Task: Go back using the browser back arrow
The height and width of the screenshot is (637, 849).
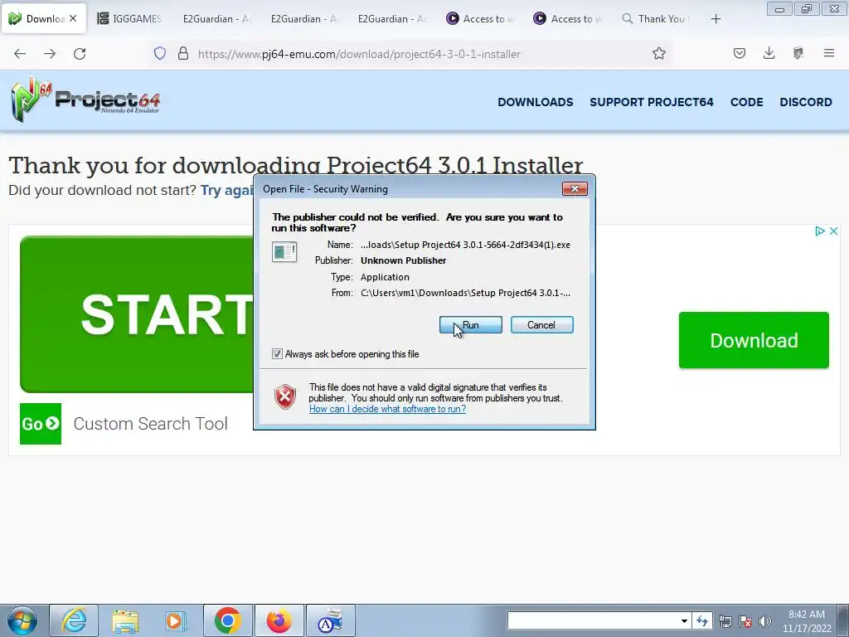Action: [x=20, y=54]
